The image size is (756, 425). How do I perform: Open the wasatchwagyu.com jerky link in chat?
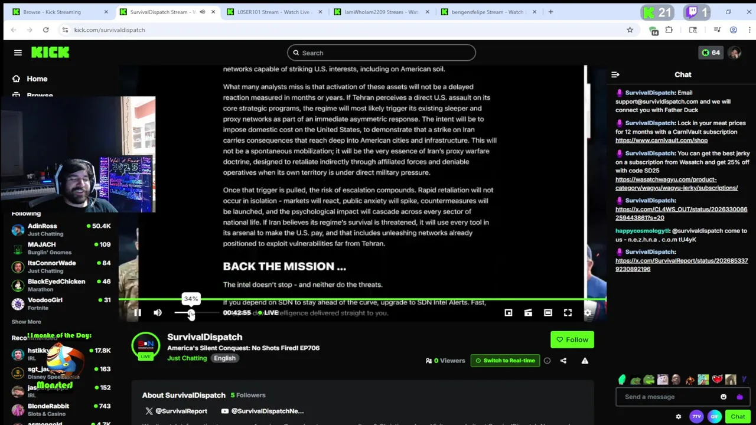click(x=676, y=184)
